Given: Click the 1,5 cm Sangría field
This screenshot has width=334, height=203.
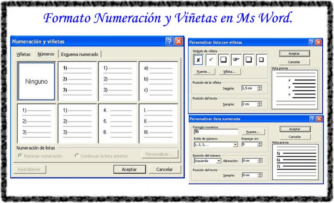Looking at the screenshot, I should [x=249, y=88].
